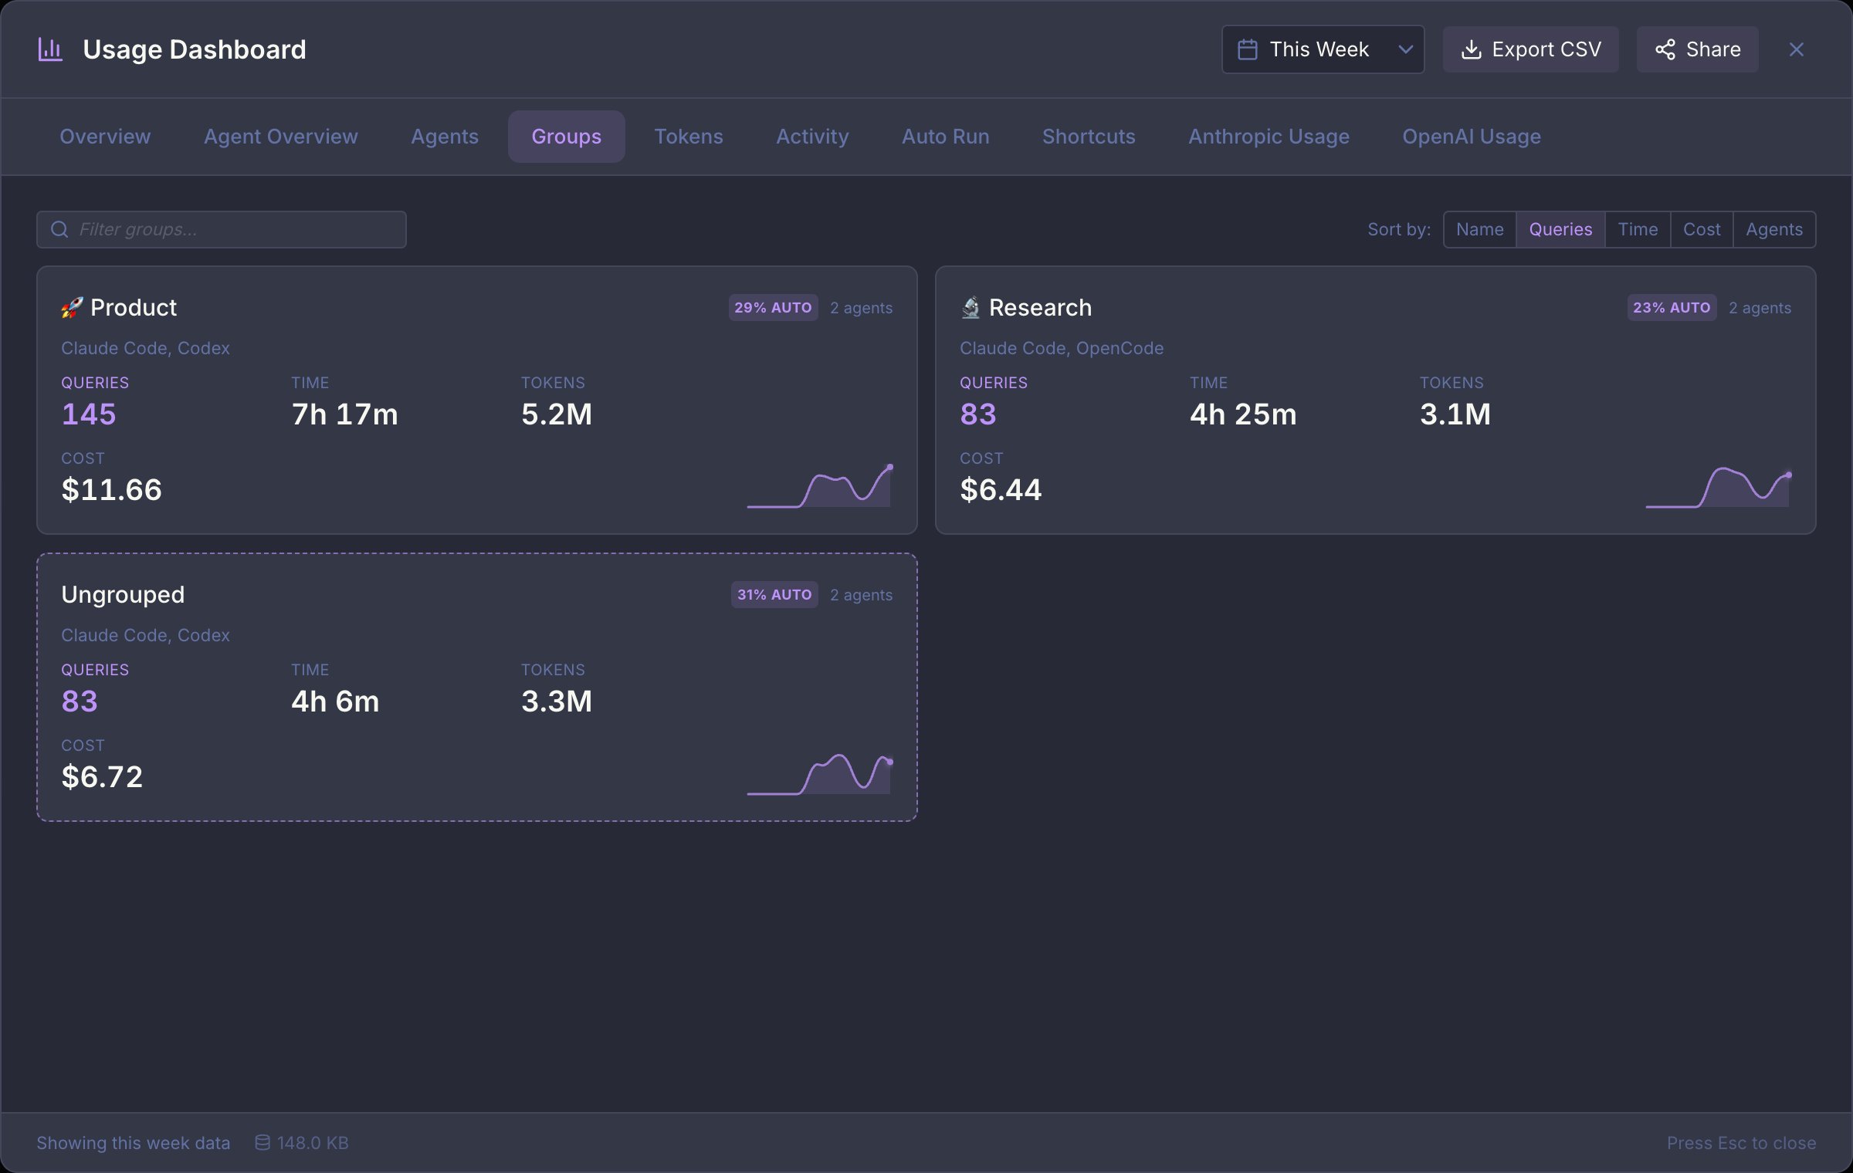Click the Share button

(x=1697, y=49)
